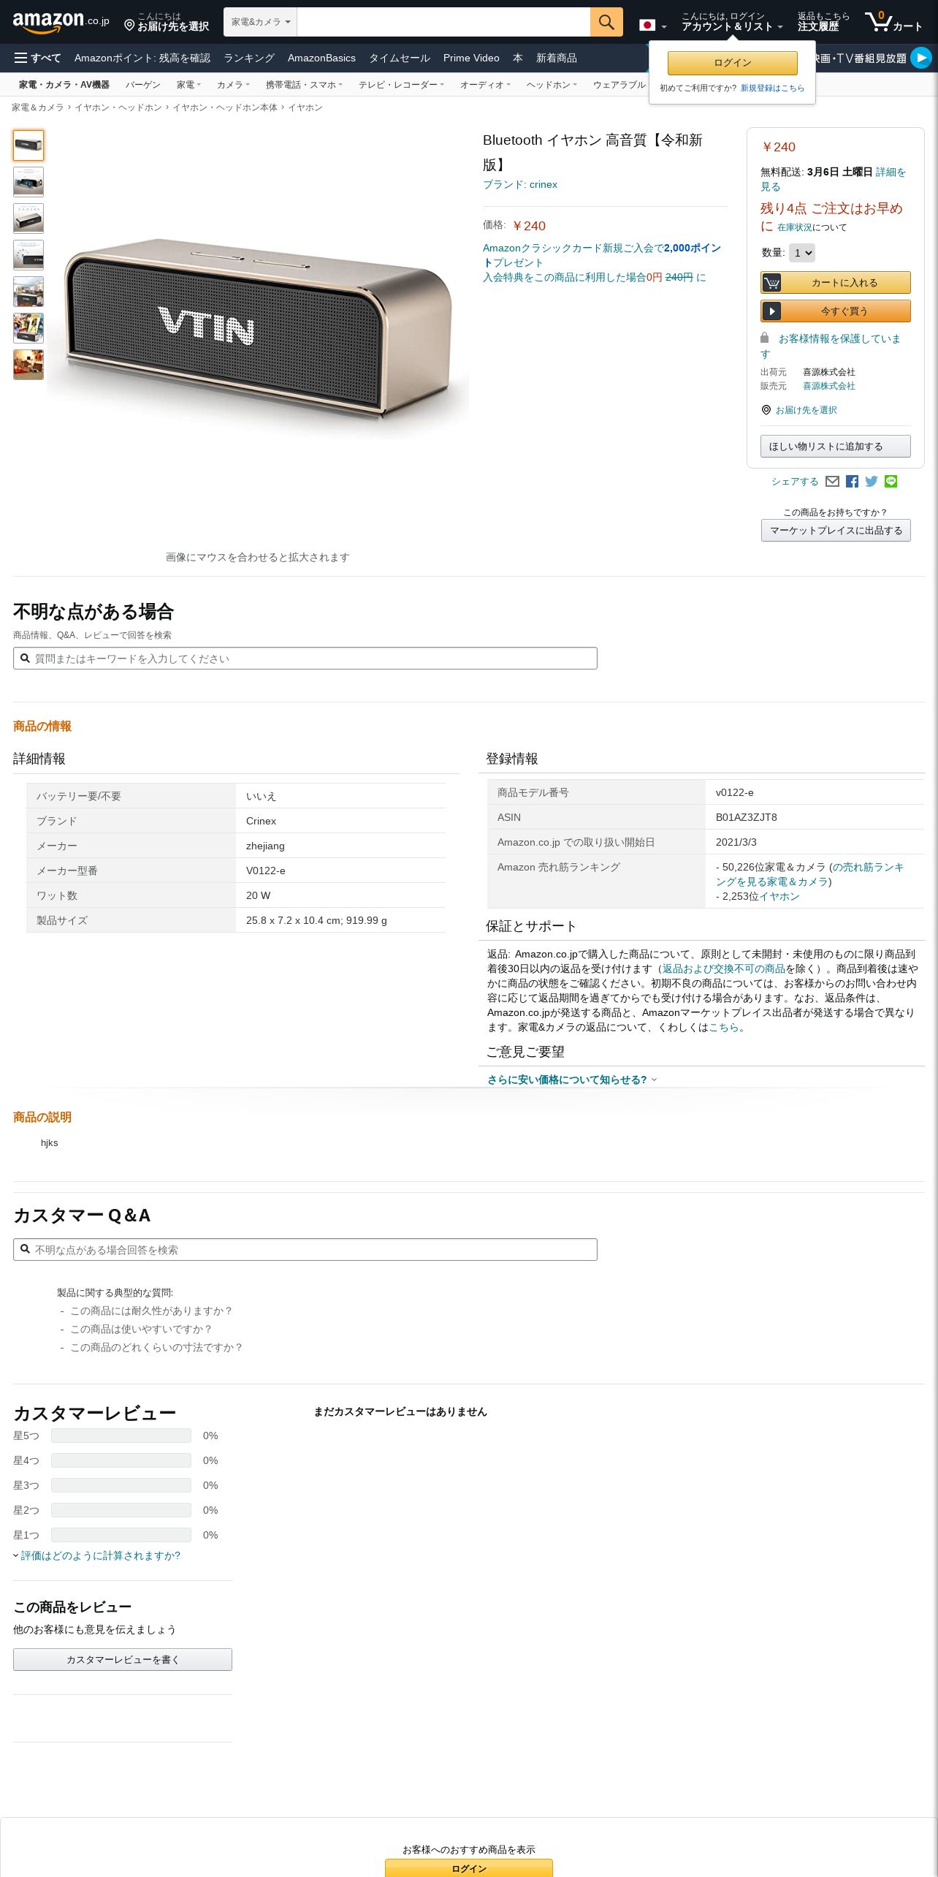The height and width of the screenshot is (1877, 938).
Task: Select sixth product thumbnail image
Action: (x=28, y=328)
